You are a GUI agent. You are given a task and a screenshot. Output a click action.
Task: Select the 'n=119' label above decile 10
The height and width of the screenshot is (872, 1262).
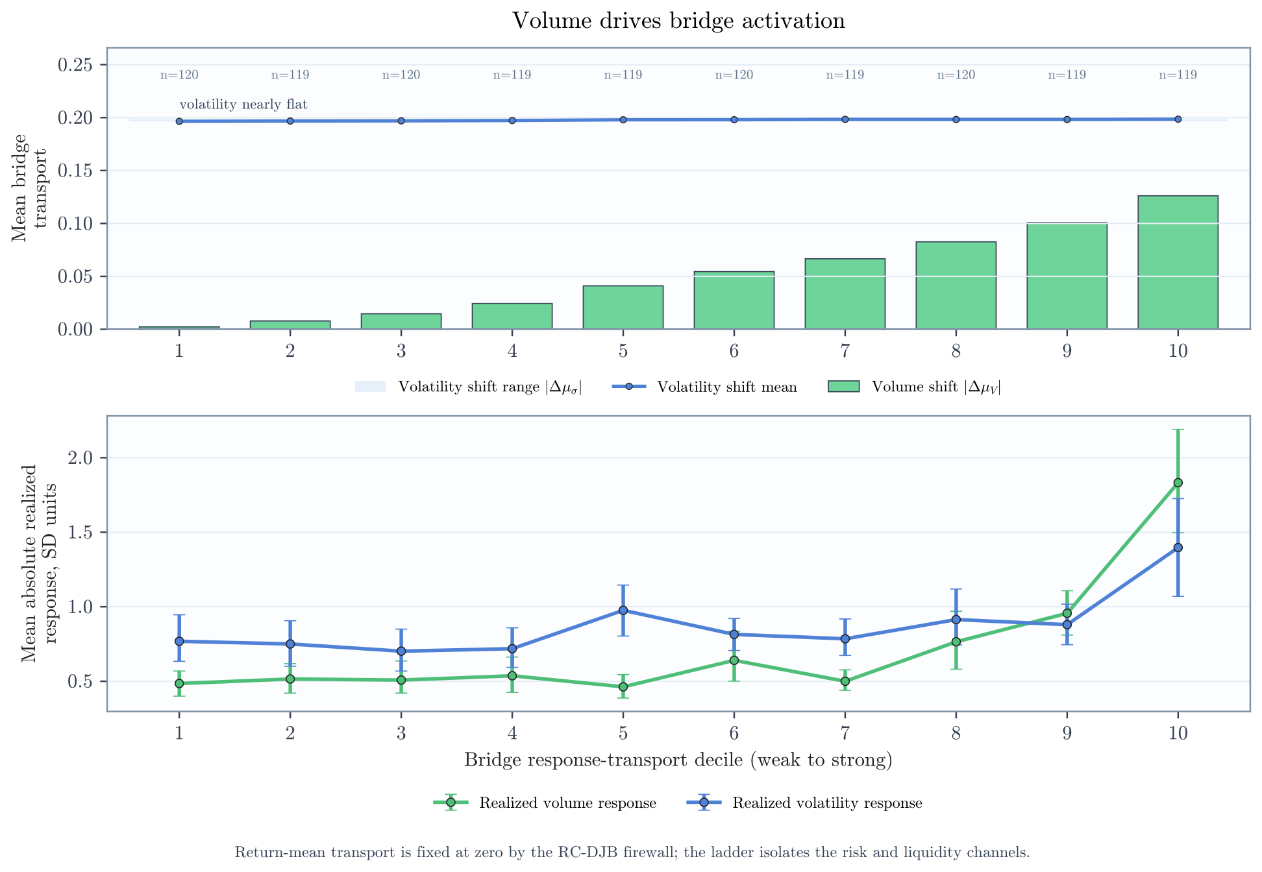[x=1178, y=75]
